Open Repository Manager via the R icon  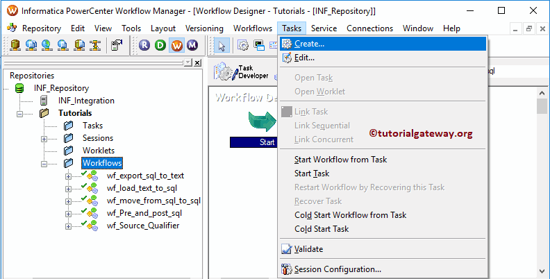(x=144, y=45)
